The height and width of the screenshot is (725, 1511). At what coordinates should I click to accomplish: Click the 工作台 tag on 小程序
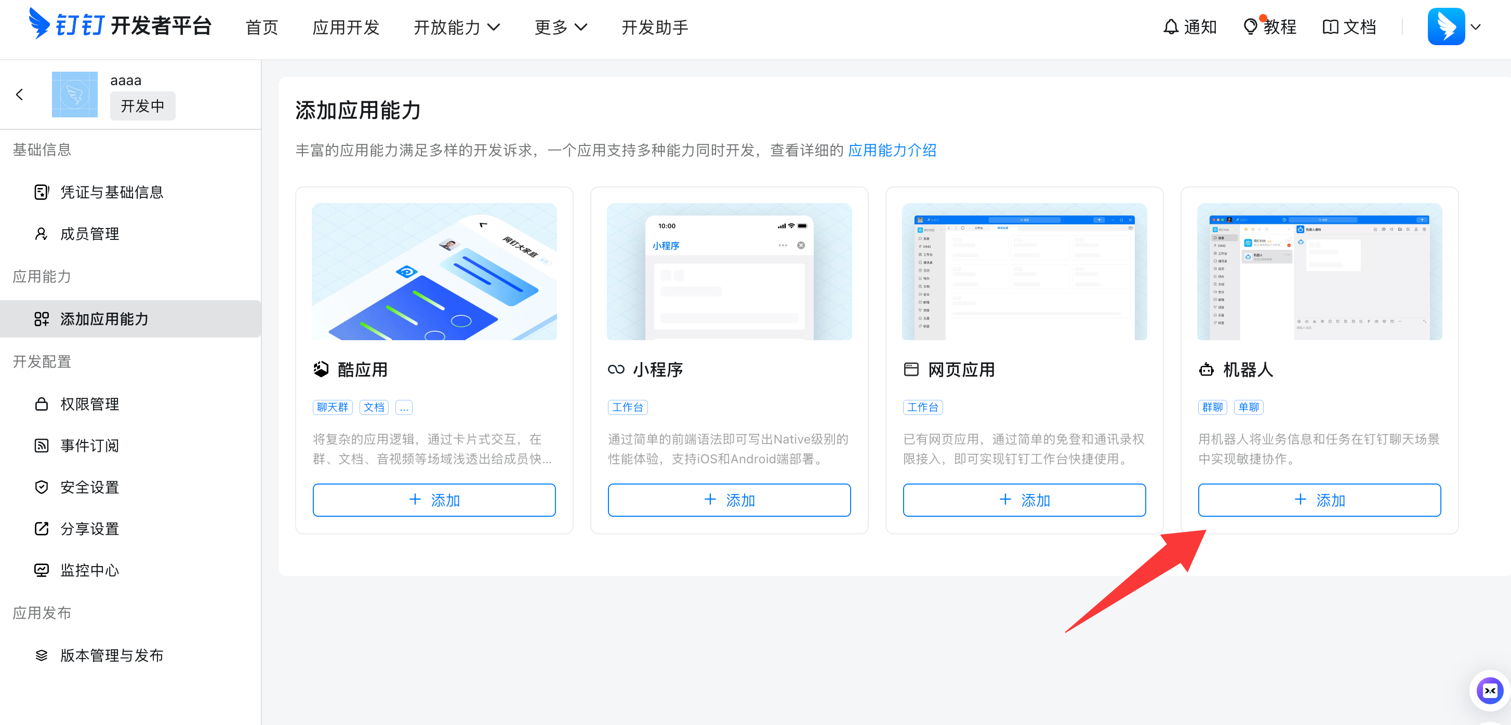coord(628,407)
